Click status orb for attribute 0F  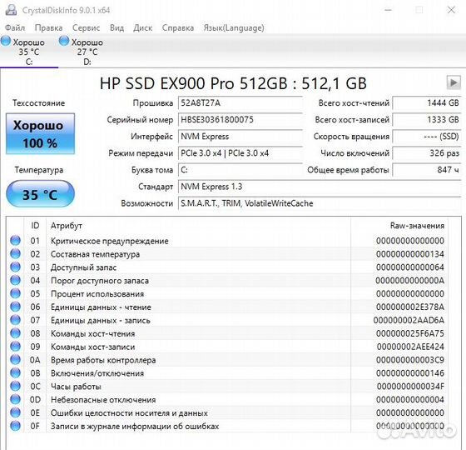(16, 426)
